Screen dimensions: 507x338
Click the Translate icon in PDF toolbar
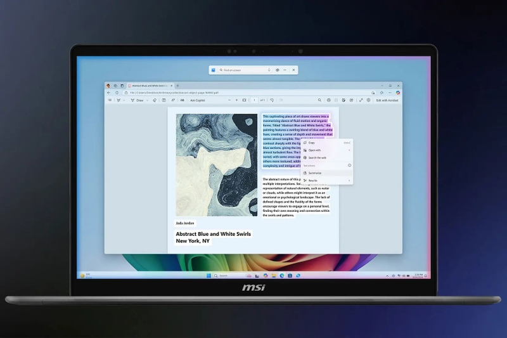[x=183, y=100]
